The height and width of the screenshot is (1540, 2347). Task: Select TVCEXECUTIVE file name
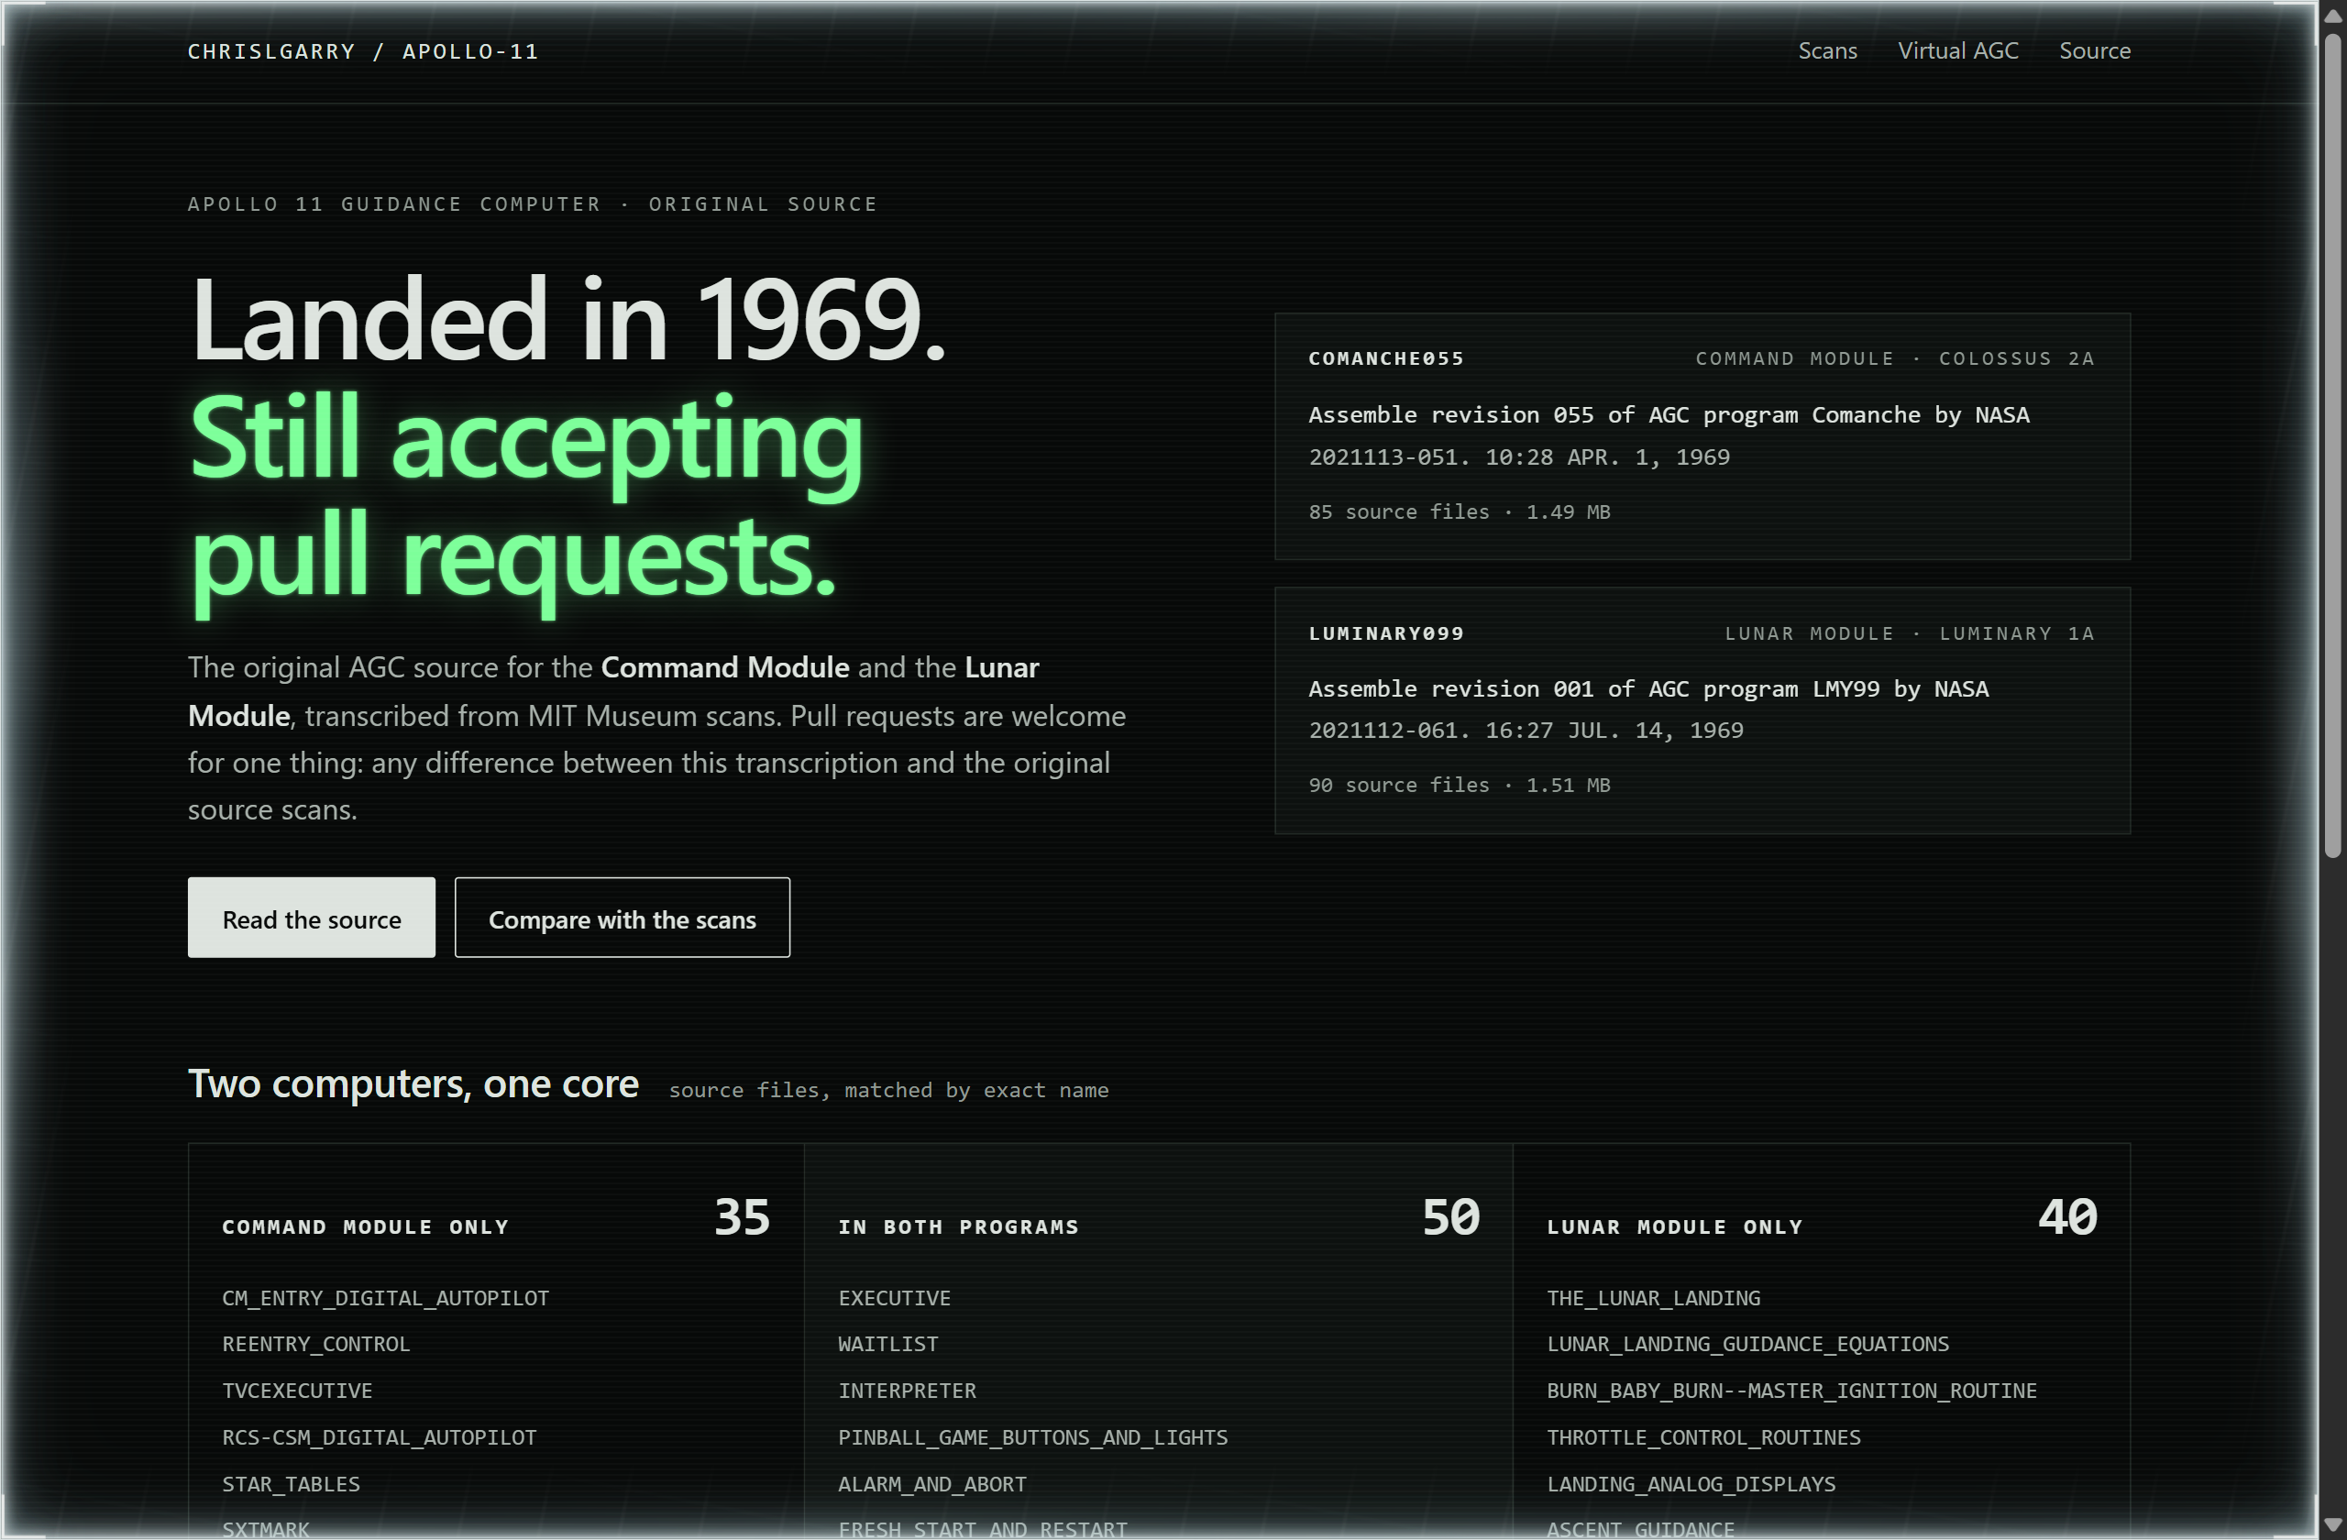297,1391
